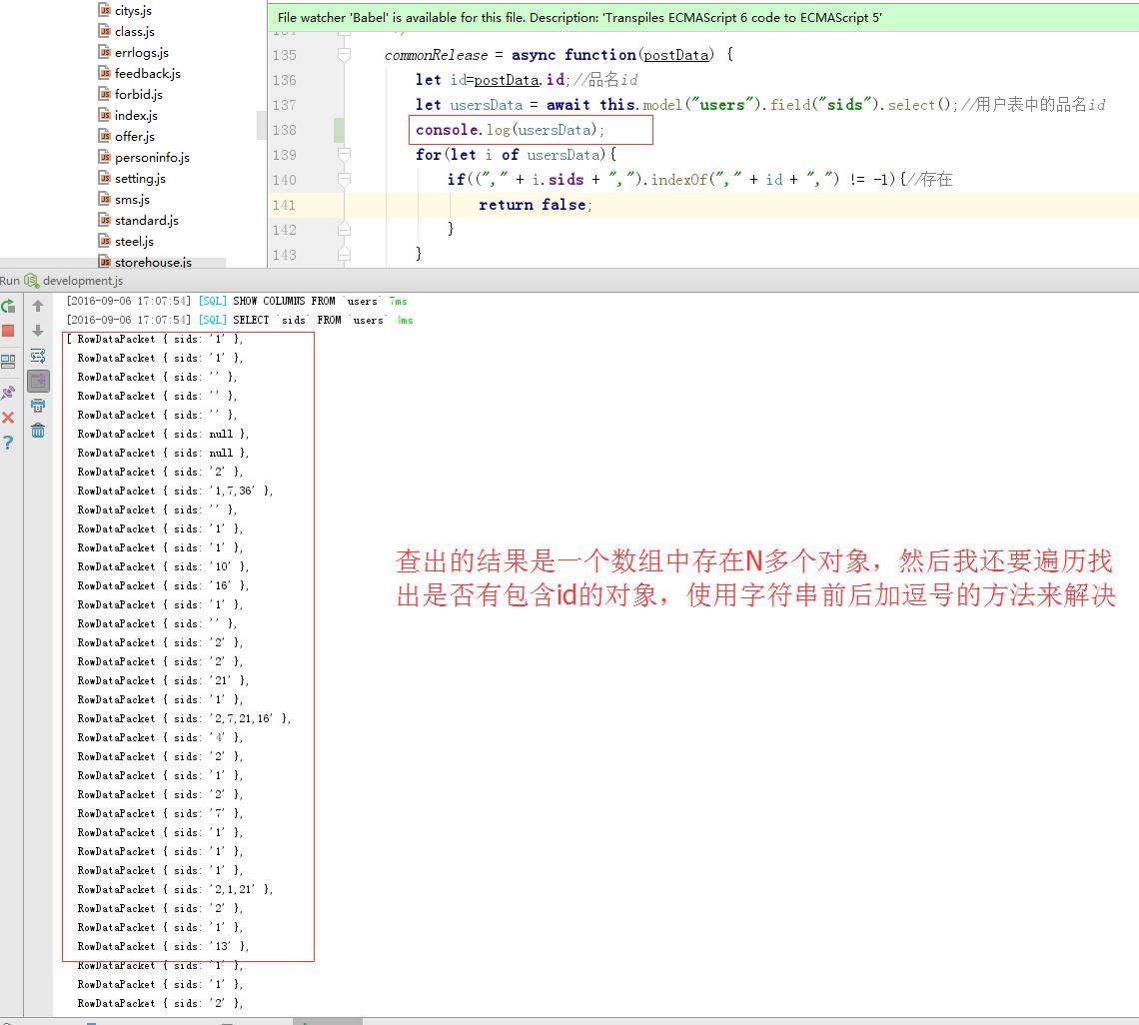Click 'return false;' in the editor
1139x1025 pixels.
tap(536, 205)
